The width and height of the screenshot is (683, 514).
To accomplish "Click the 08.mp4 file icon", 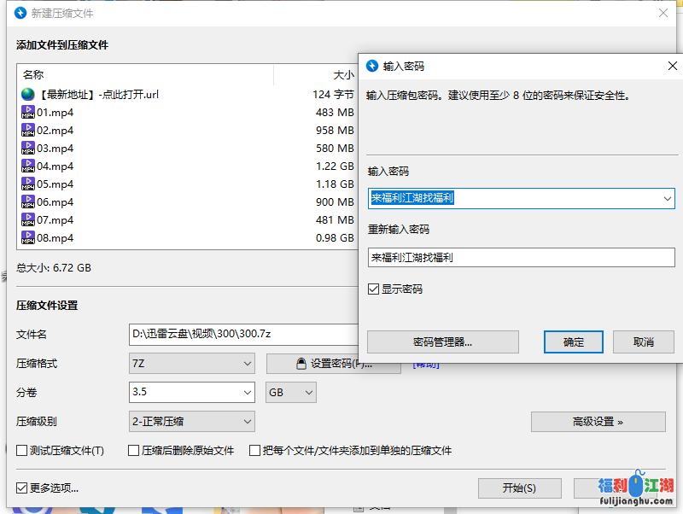I will 28,237.
